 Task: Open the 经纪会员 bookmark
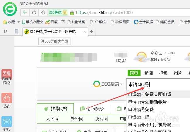coord(165,22)
